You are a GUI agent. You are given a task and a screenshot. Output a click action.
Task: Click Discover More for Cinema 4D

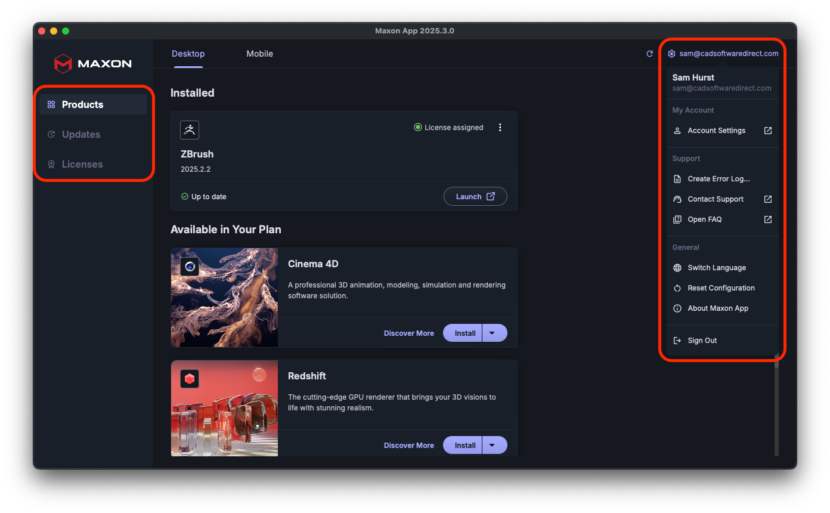pyautogui.click(x=409, y=333)
